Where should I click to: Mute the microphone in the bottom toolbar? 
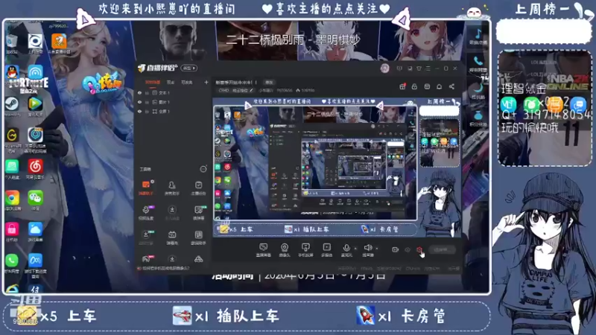(346, 249)
